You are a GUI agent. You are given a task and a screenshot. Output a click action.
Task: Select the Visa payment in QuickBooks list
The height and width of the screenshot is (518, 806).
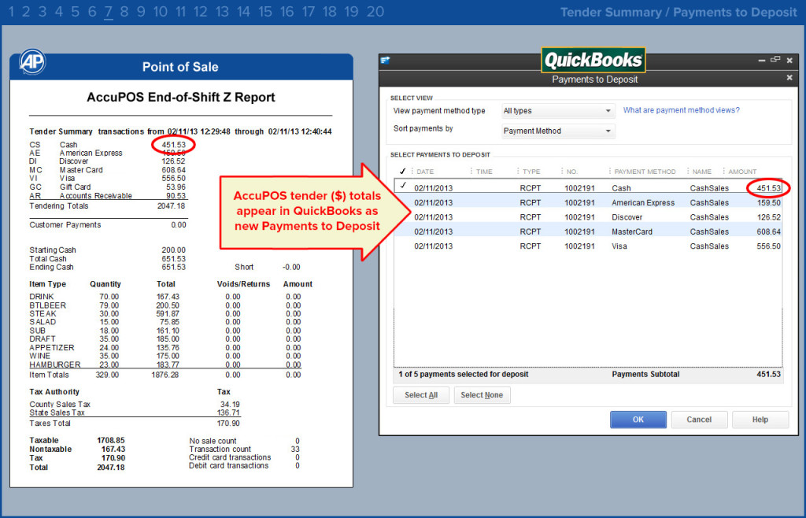coord(589,246)
